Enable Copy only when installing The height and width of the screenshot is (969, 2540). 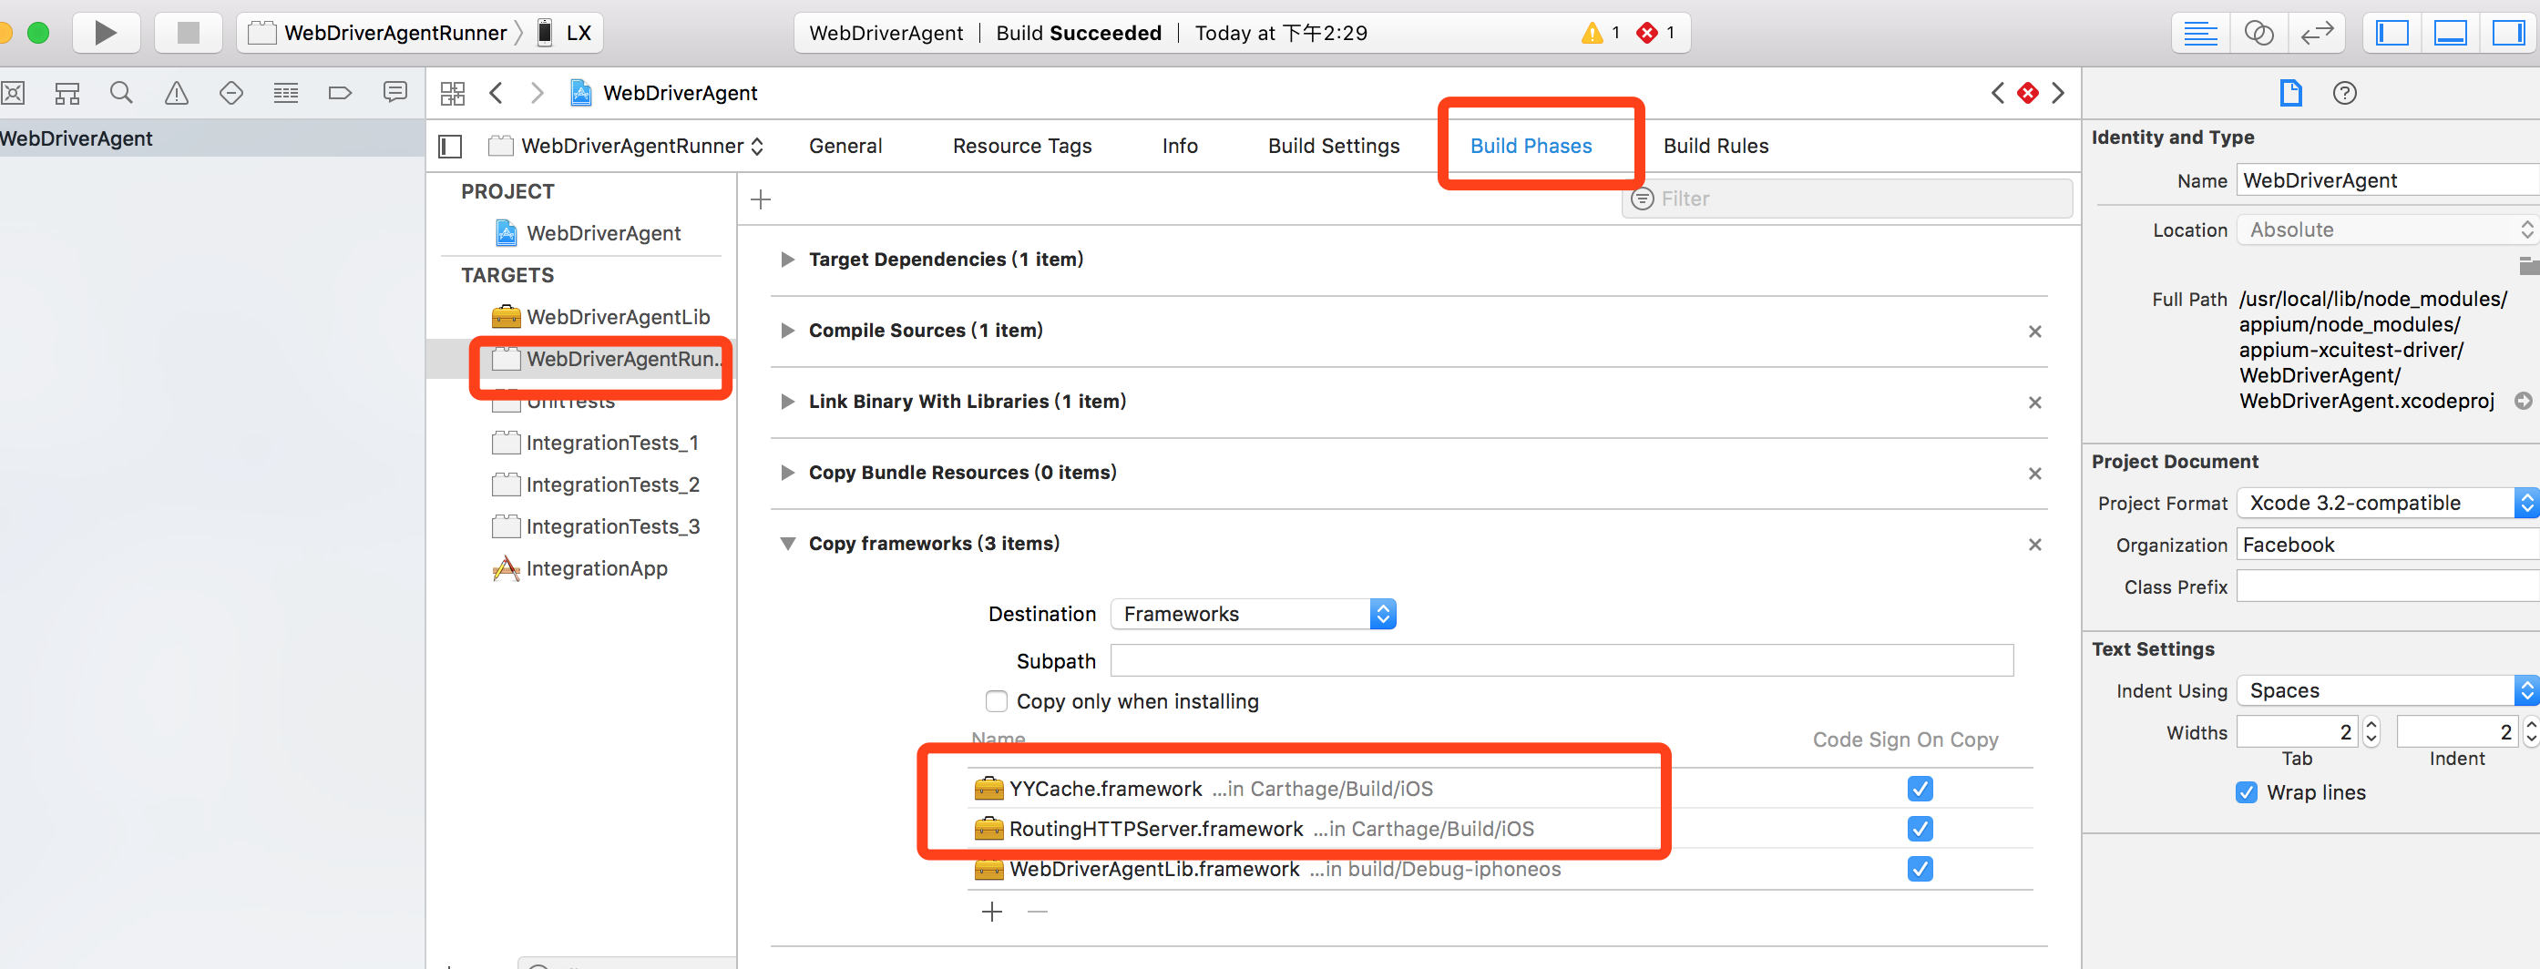coord(996,701)
